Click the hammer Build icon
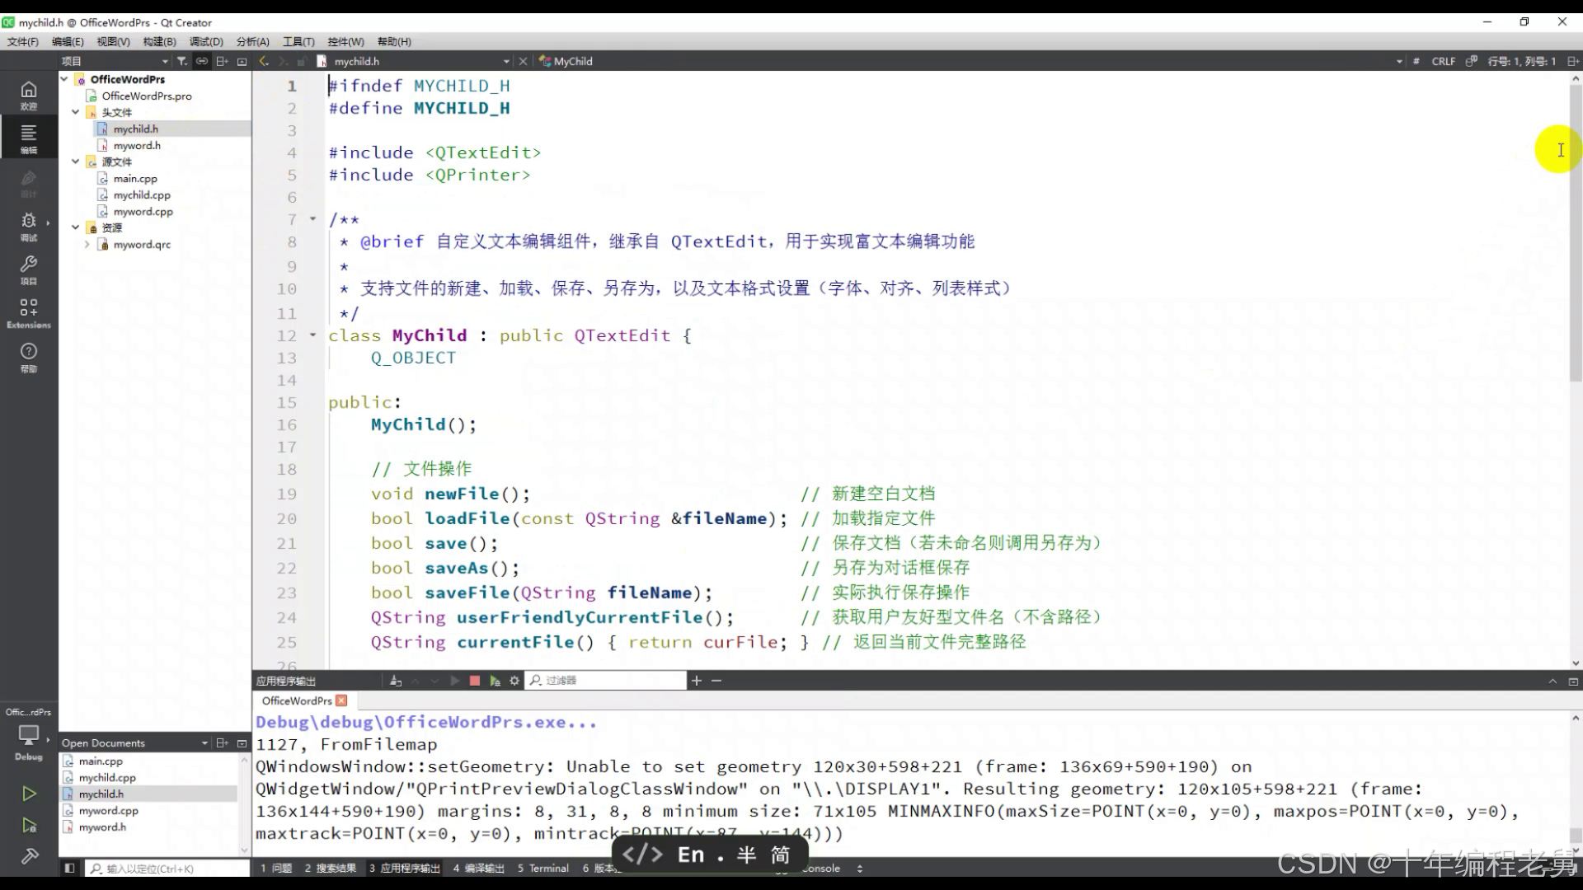1583x890 pixels. click(x=29, y=856)
